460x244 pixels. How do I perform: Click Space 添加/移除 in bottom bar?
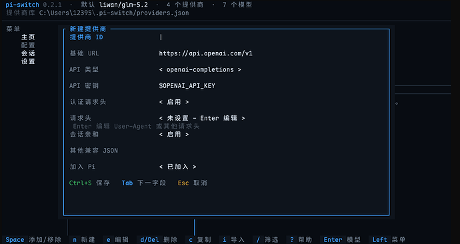tap(33, 239)
